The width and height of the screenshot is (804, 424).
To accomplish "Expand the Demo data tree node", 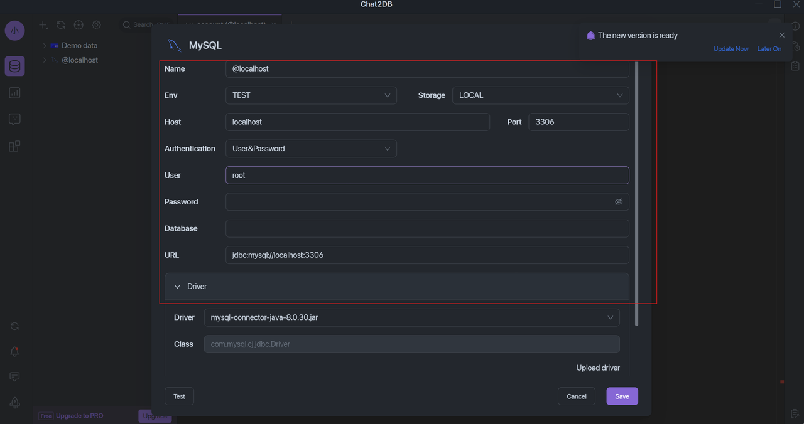I will coord(45,46).
